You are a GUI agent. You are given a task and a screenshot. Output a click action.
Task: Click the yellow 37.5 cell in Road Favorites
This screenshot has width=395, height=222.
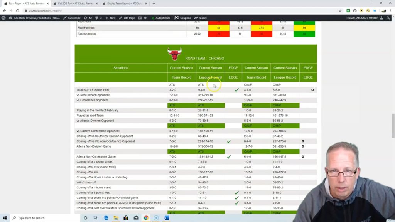(261, 28)
